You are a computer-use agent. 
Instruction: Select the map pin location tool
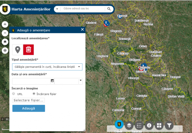[18, 50]
